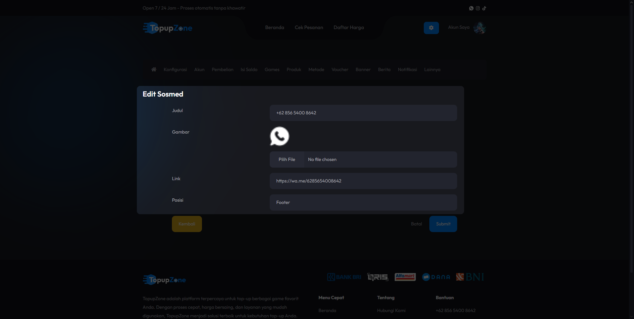
Task: Open the Konfigurasi admin menu
Action: 175,69
